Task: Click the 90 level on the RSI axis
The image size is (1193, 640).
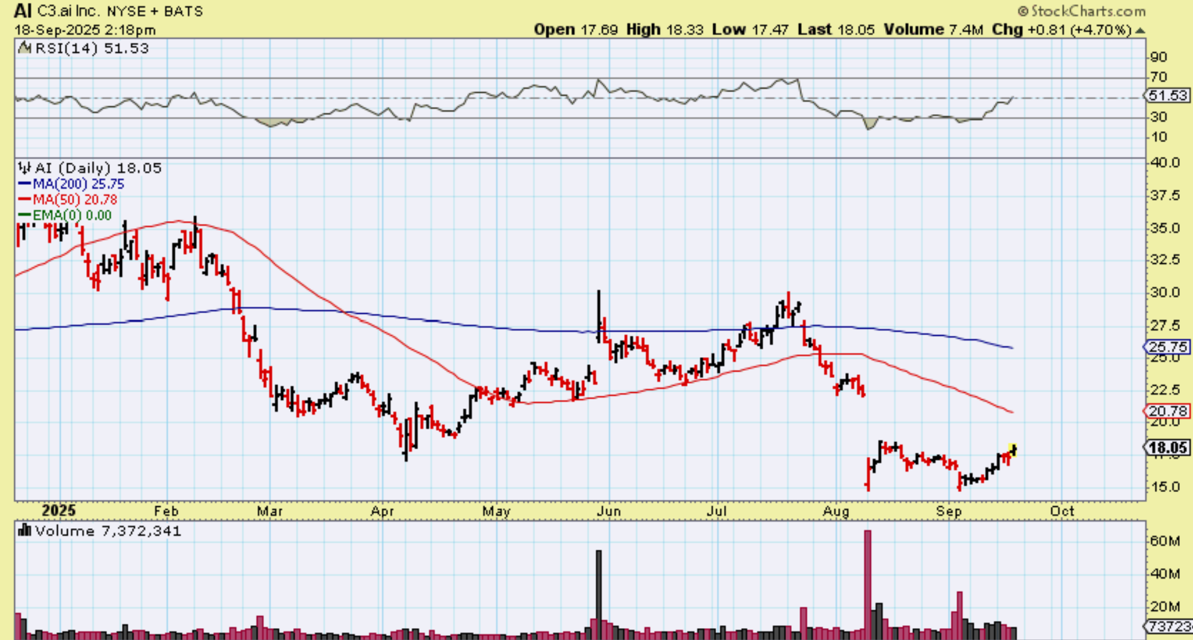Action: click(x=1159, y=57)
